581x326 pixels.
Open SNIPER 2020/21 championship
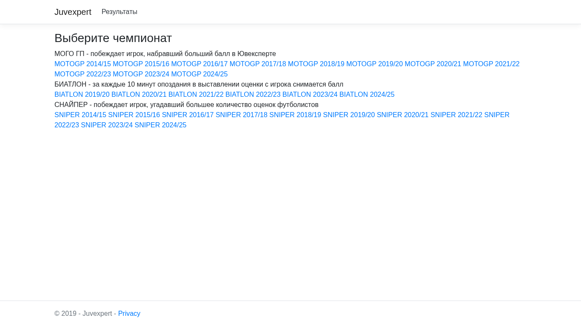[403, 115]
